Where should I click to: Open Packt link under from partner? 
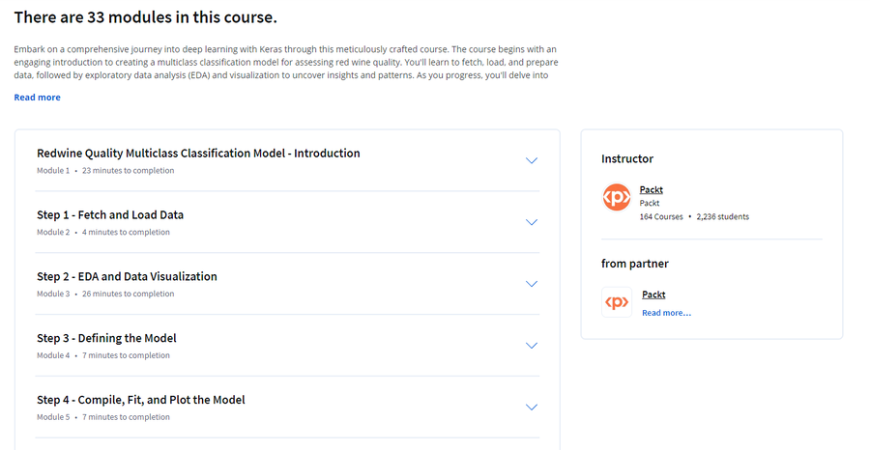(653, 295)
